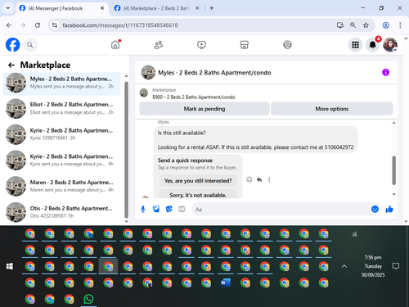Click the address bar URL

(120, 25)
